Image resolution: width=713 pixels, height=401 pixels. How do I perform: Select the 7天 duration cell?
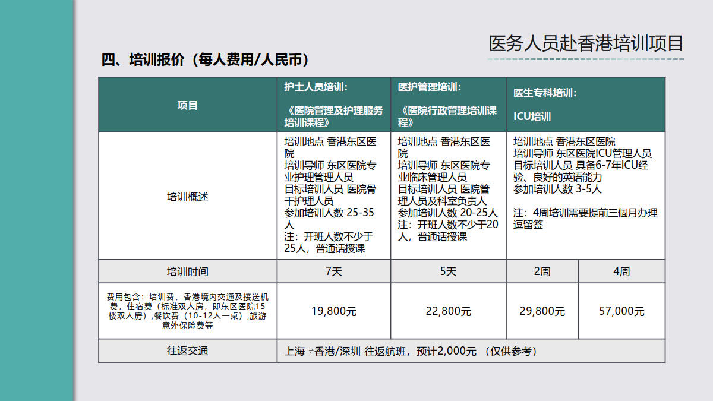point(334,271)
